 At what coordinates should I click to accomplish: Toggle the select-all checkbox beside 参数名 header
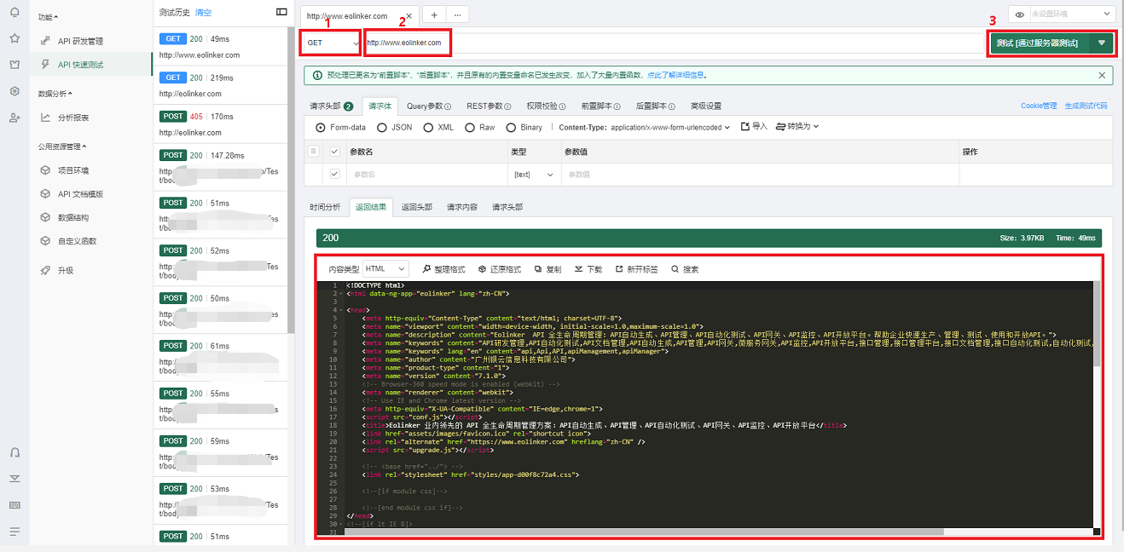pyautogui.click(x=334, y=152)
